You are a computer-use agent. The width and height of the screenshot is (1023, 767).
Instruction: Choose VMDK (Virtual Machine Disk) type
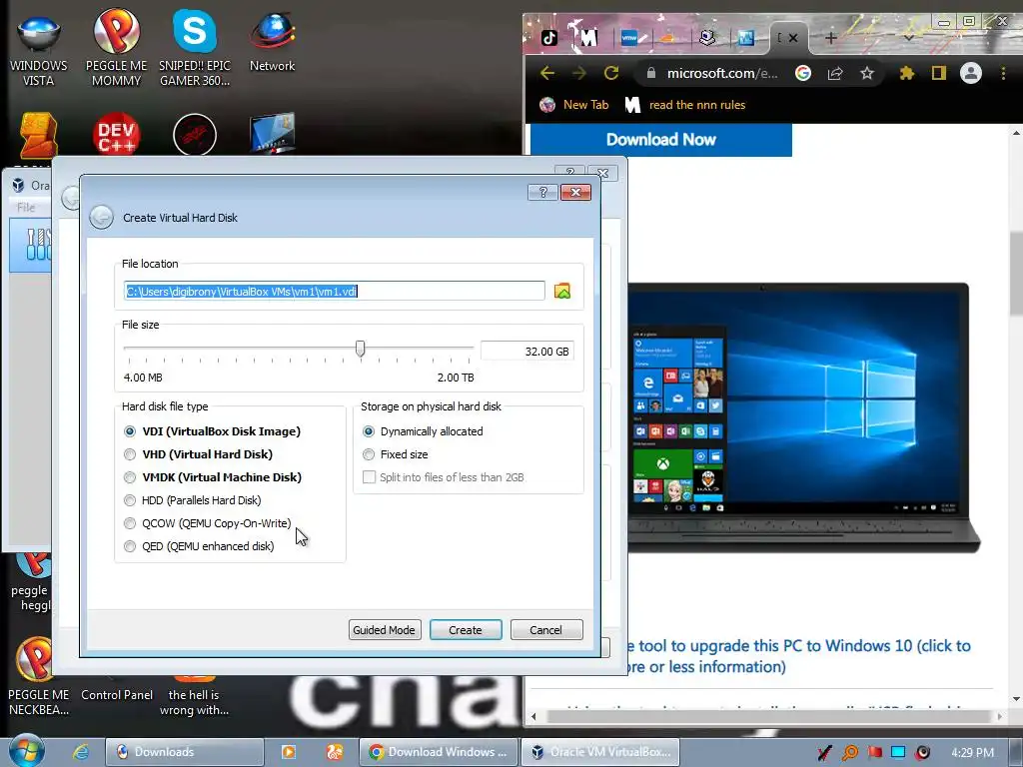click(130, 477)
